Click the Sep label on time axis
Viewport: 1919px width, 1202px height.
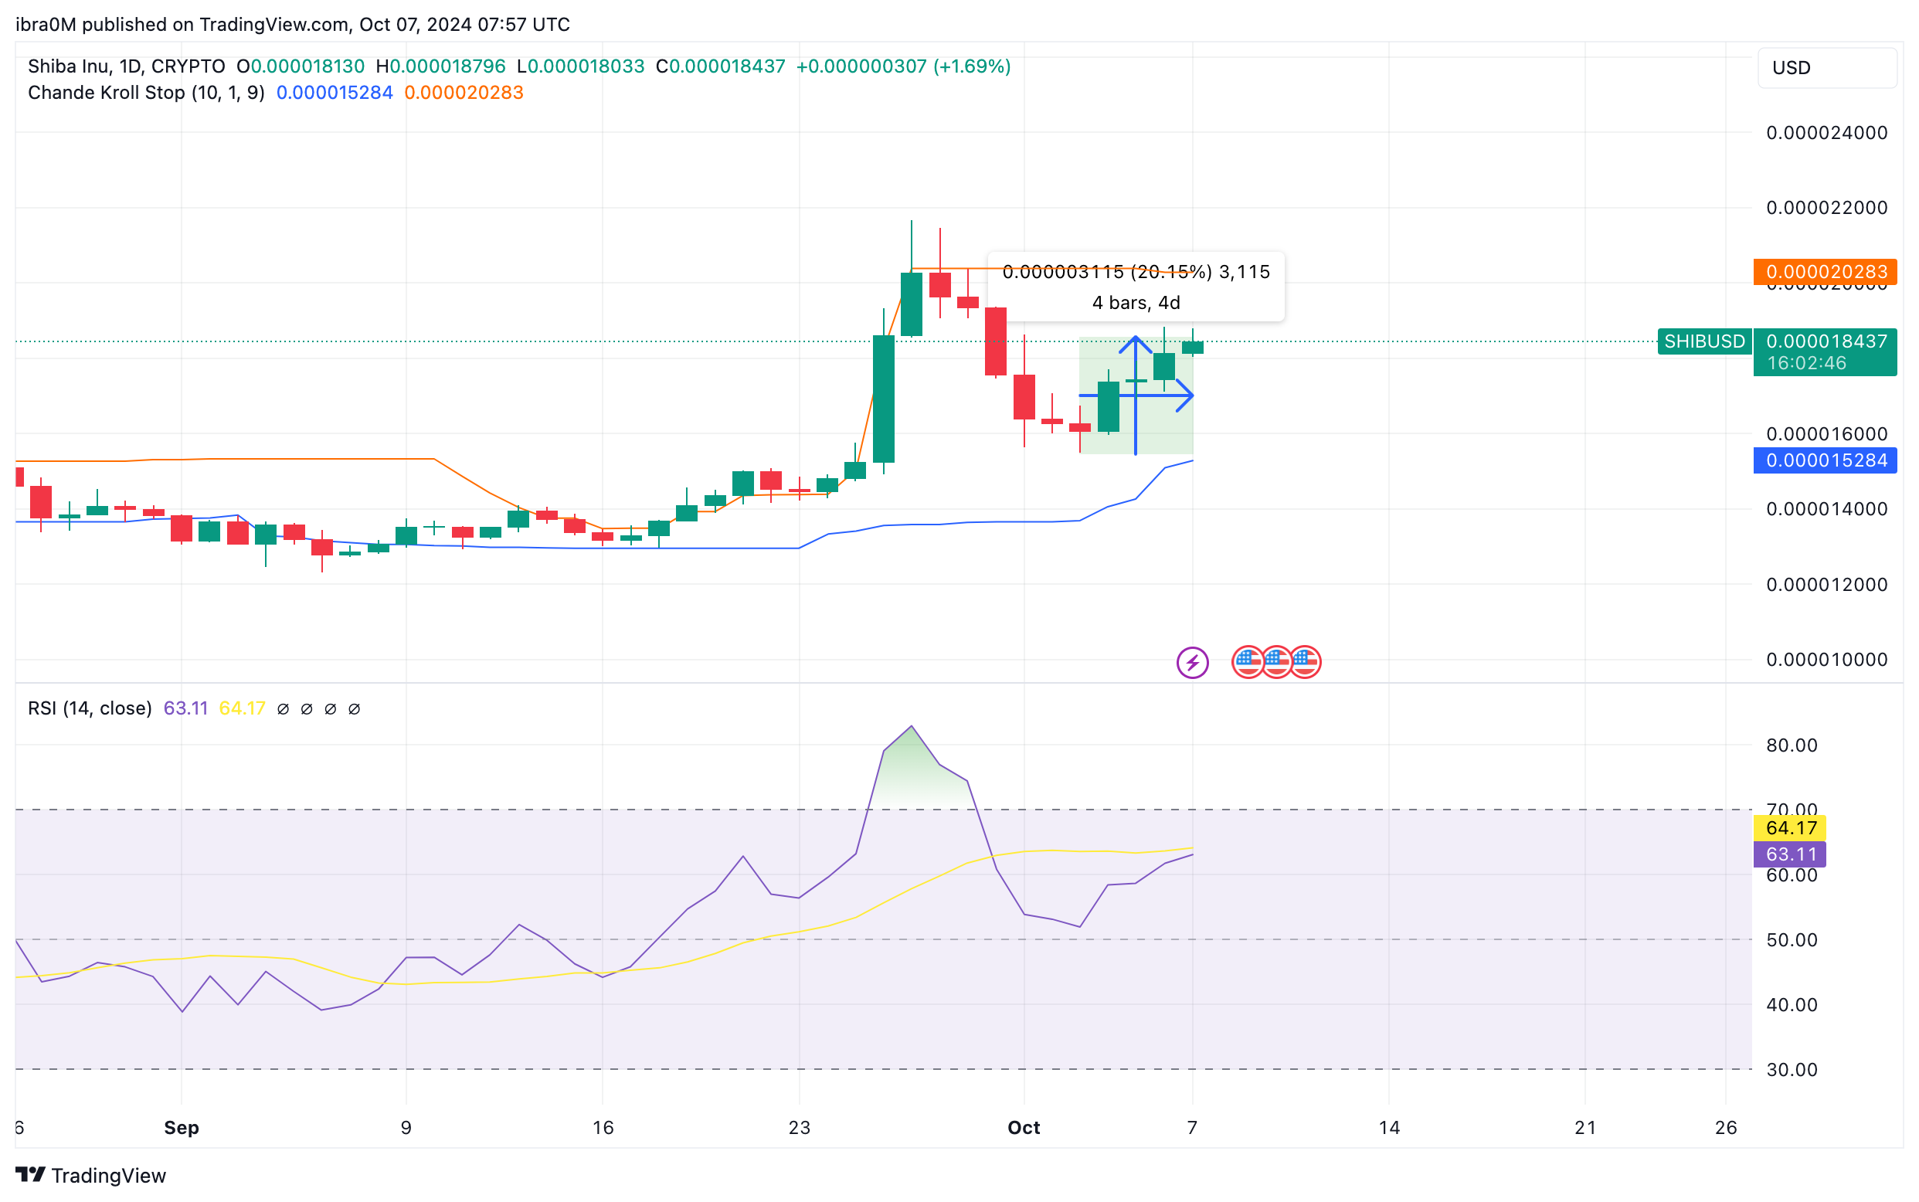click(x=182, y=1127)
